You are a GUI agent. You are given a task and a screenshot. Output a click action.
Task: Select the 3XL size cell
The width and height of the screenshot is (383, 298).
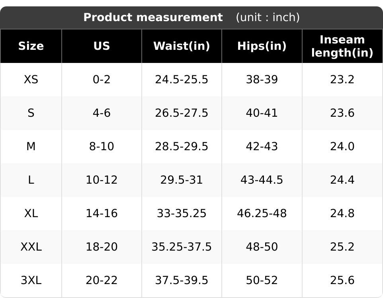[31, 280]
